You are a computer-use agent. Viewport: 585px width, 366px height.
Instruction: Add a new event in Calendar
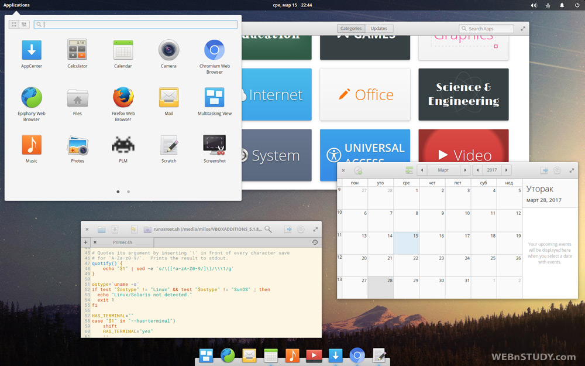coord(358,170)
